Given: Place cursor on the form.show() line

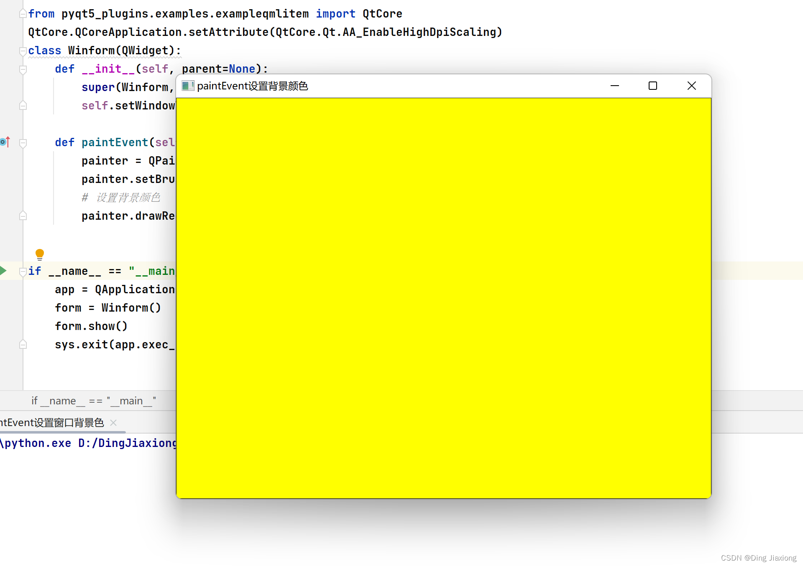Looking at the screenshot, I should tap(91, 326).
